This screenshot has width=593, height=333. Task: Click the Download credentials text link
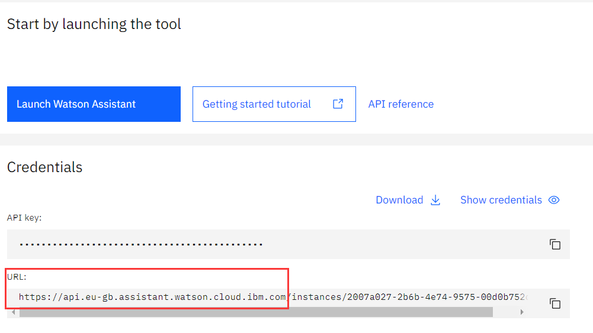click(x=399, y=200)
